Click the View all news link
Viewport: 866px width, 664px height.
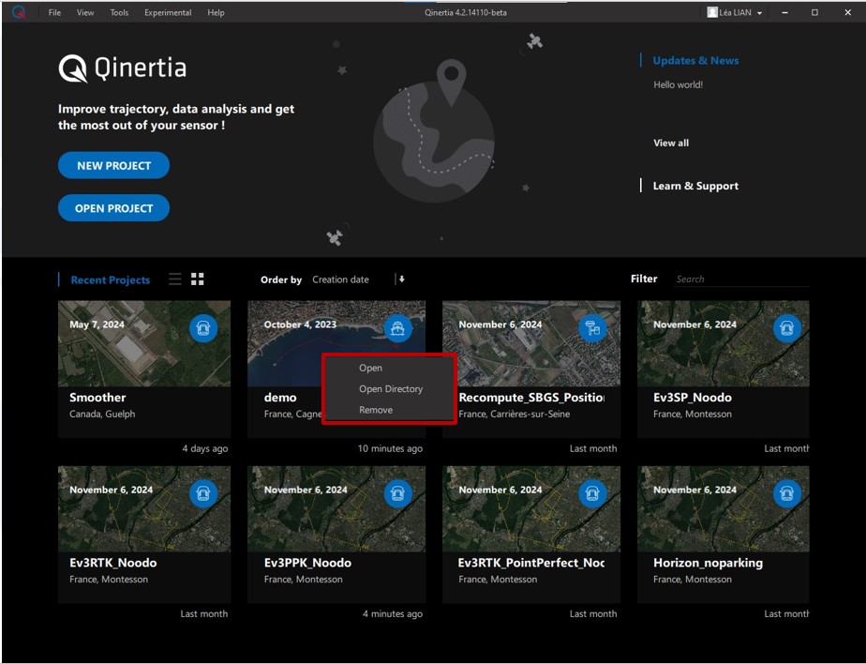671,143
